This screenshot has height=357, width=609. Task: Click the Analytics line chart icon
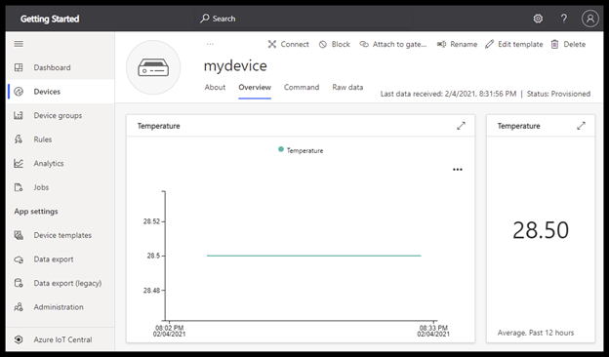click(x=19, y=163)
